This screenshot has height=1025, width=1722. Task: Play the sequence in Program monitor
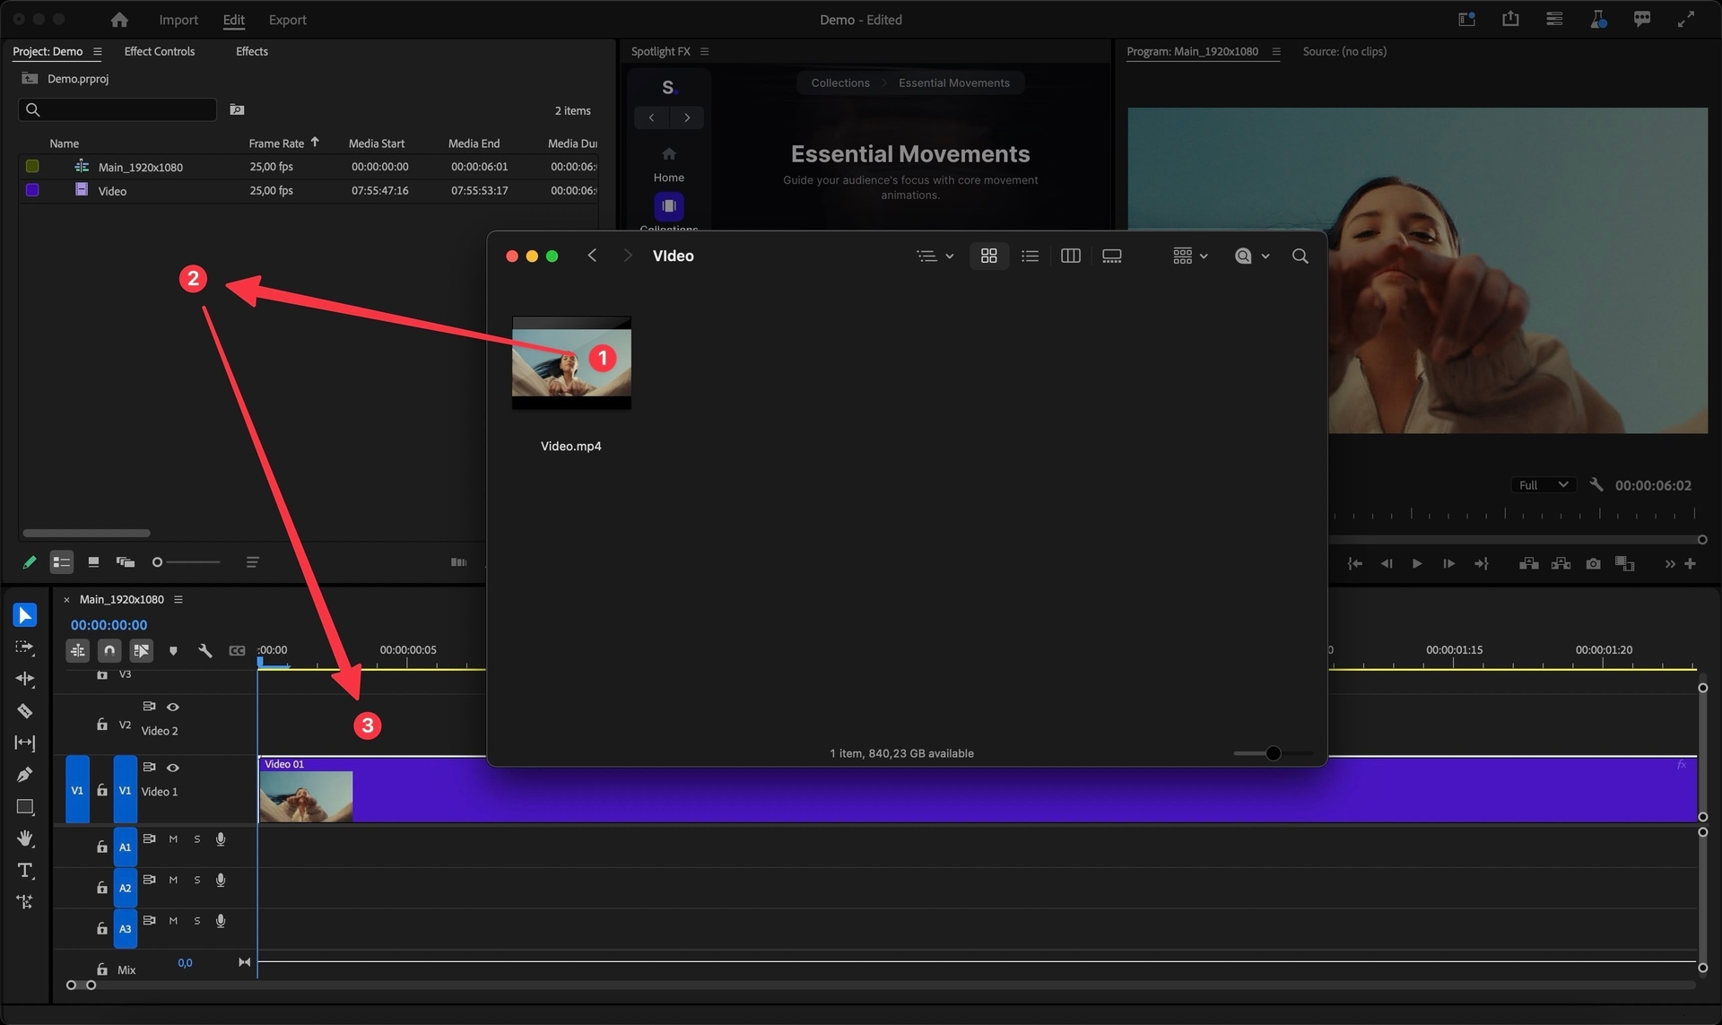click(1417, 564)
